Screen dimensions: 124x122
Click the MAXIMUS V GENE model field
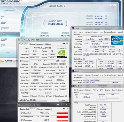click(95, 83)
